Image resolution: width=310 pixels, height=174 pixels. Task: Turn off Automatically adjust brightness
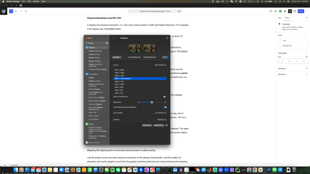coord(165,107)
